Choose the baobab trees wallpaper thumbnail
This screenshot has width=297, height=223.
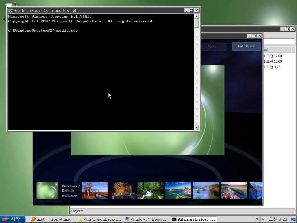tap(95, 190)
